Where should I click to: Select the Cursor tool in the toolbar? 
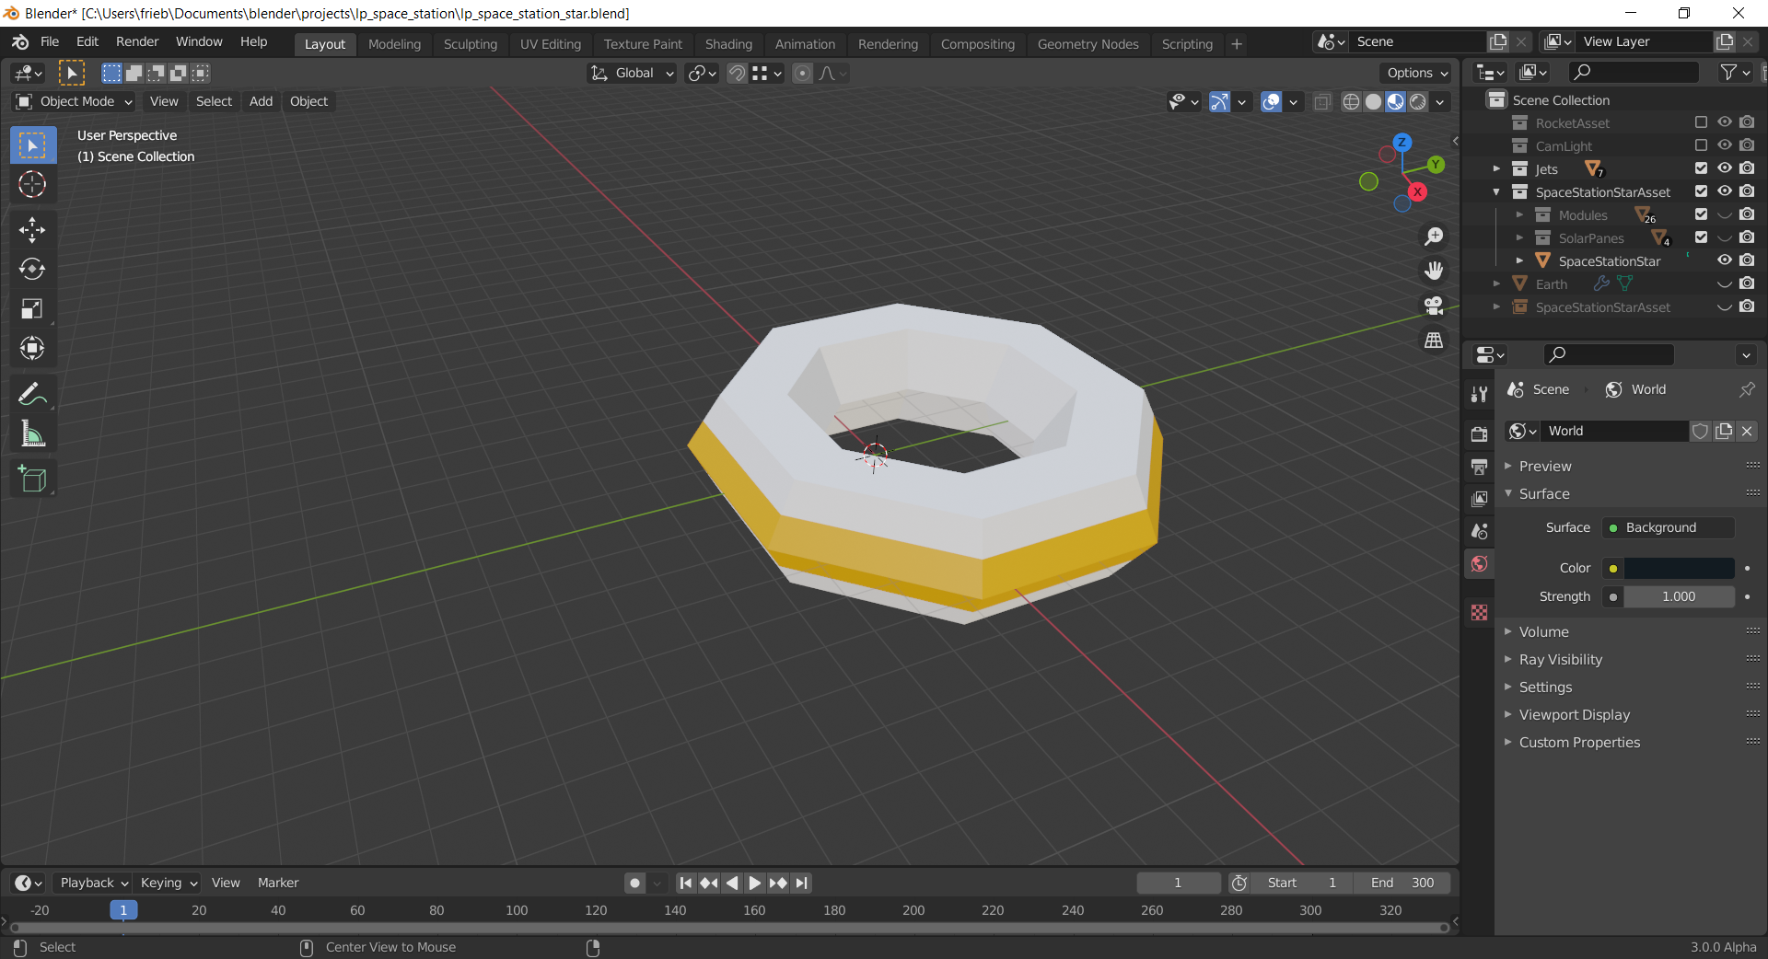[x=32, y=185]
